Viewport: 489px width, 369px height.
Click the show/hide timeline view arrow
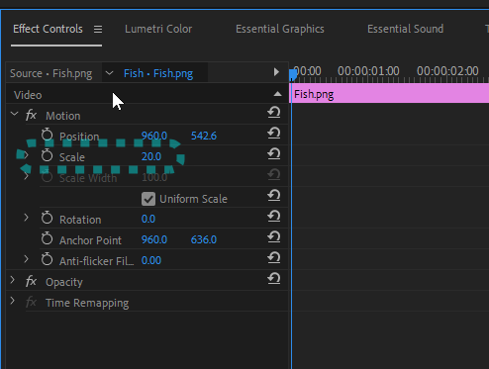tap(276, 72)
